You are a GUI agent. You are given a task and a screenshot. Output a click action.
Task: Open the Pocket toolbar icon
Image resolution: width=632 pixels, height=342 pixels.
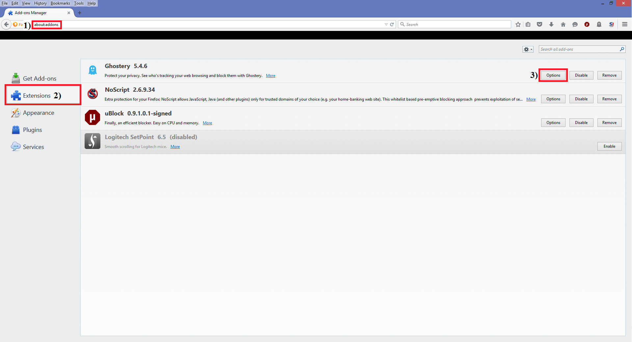pos(540,25)
